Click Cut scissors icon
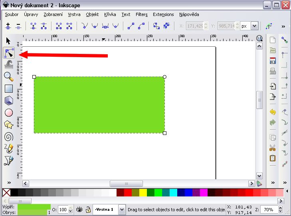The width and height of the screenshot is (291, 216). tap(273, 148)
